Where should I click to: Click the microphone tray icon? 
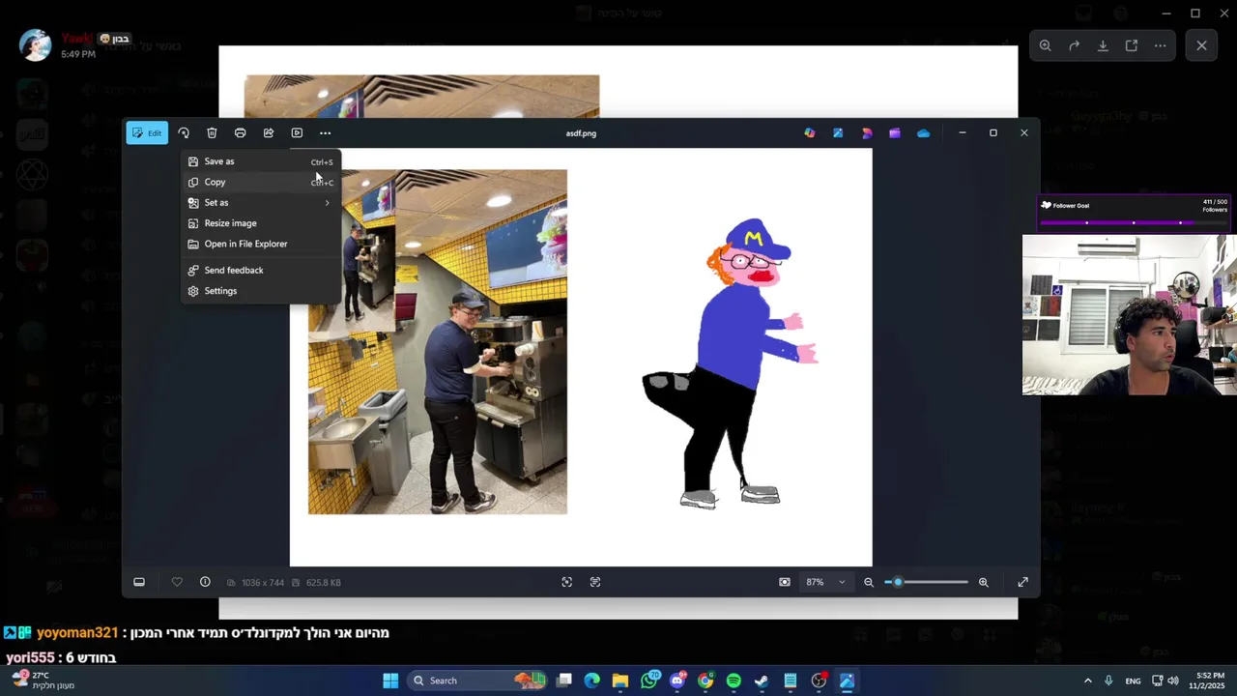(x=1108, y=681)
